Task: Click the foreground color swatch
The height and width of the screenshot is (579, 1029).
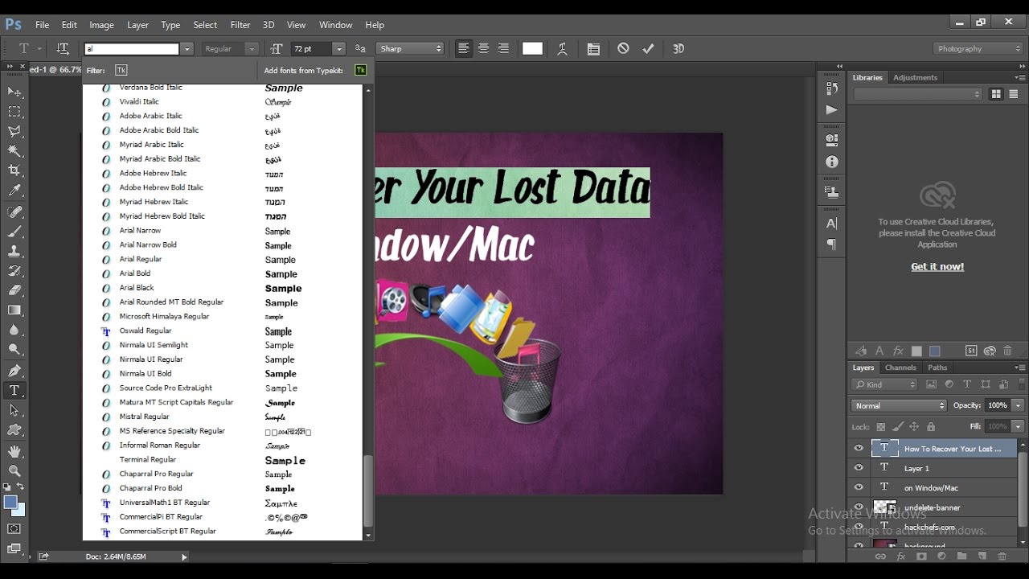Action: [10, 503]
